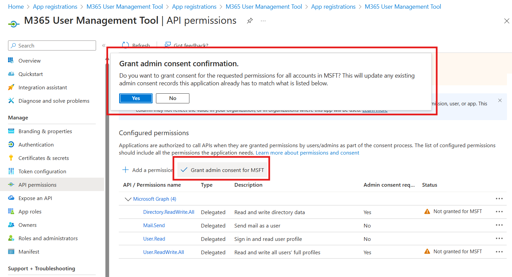
Task: Click the Authentication icon in sidebar
Action: 11,145
